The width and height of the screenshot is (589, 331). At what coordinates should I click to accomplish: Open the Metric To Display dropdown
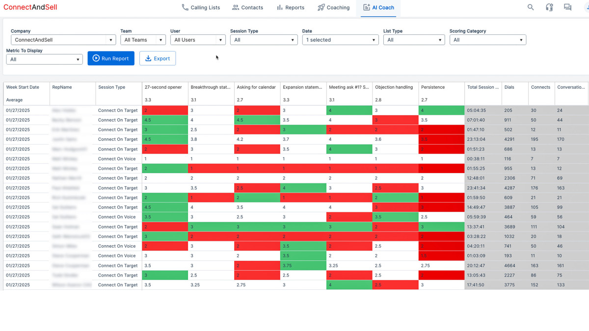44,59
